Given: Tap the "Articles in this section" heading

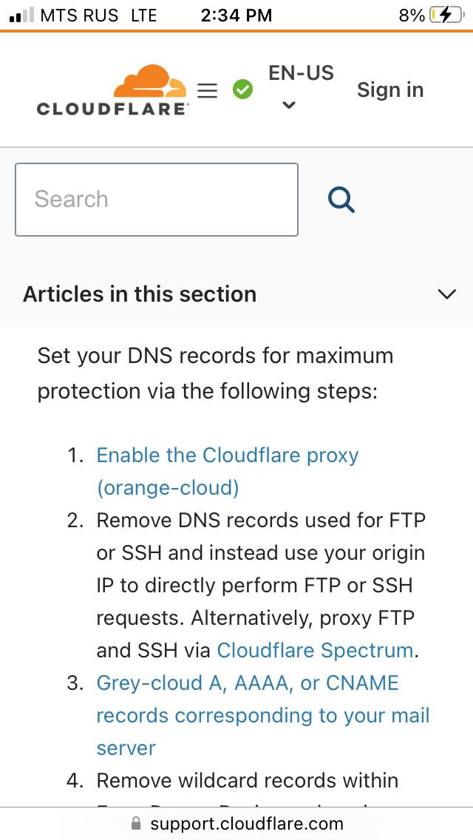Looking at the screenshot, I should [x=140, y=294].
